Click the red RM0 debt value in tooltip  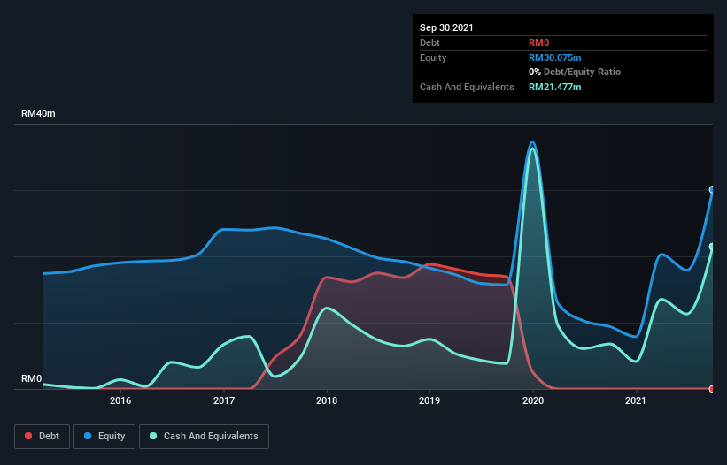coord(538,42)
